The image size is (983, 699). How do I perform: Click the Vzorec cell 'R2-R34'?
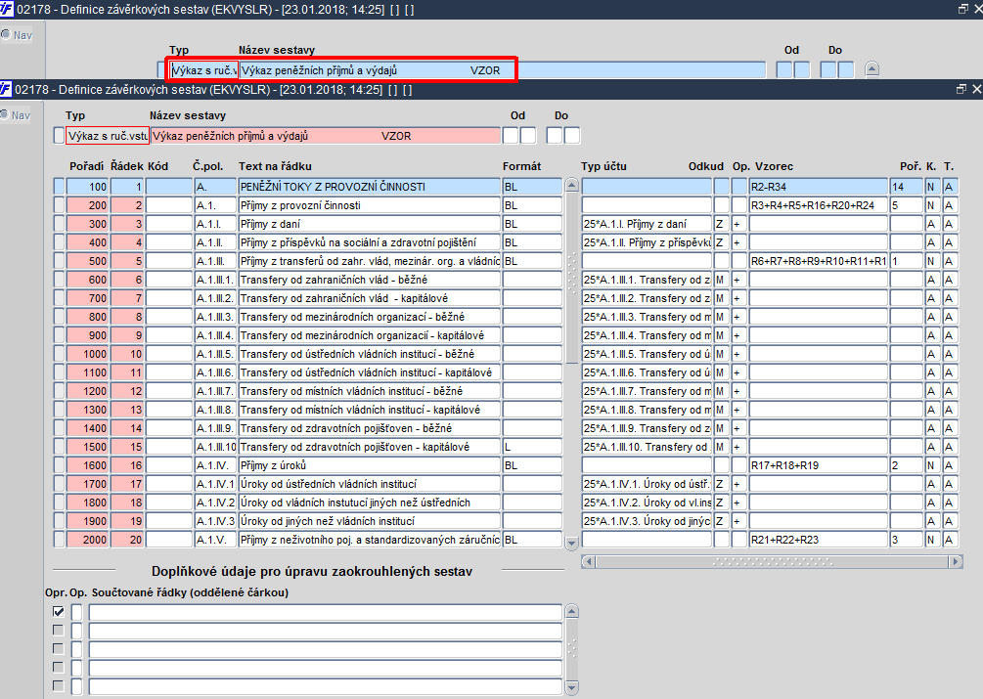coord(818,187)
